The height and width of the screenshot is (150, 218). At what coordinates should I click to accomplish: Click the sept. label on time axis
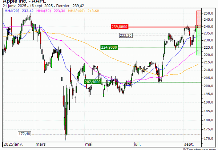point(189,143)
